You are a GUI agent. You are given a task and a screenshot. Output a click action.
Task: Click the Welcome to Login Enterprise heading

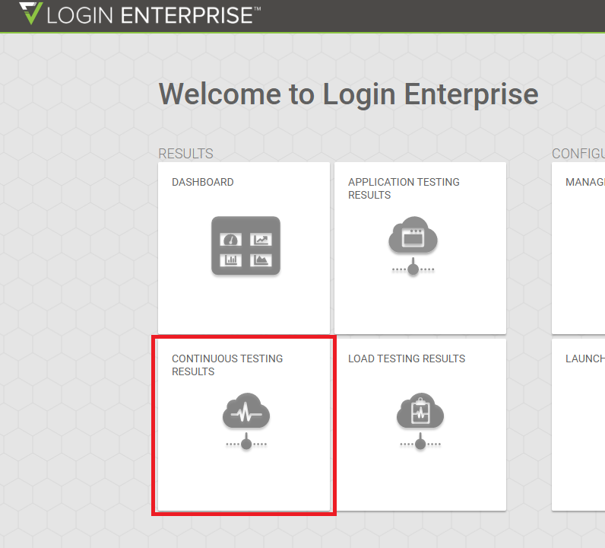click(348, 94)
